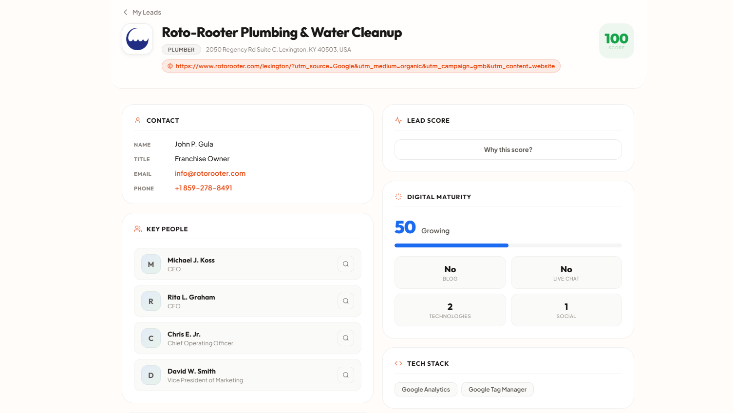Screen dimensions: 734x413
Task: Email info@rotorooter.com
Action: (210, 173)
